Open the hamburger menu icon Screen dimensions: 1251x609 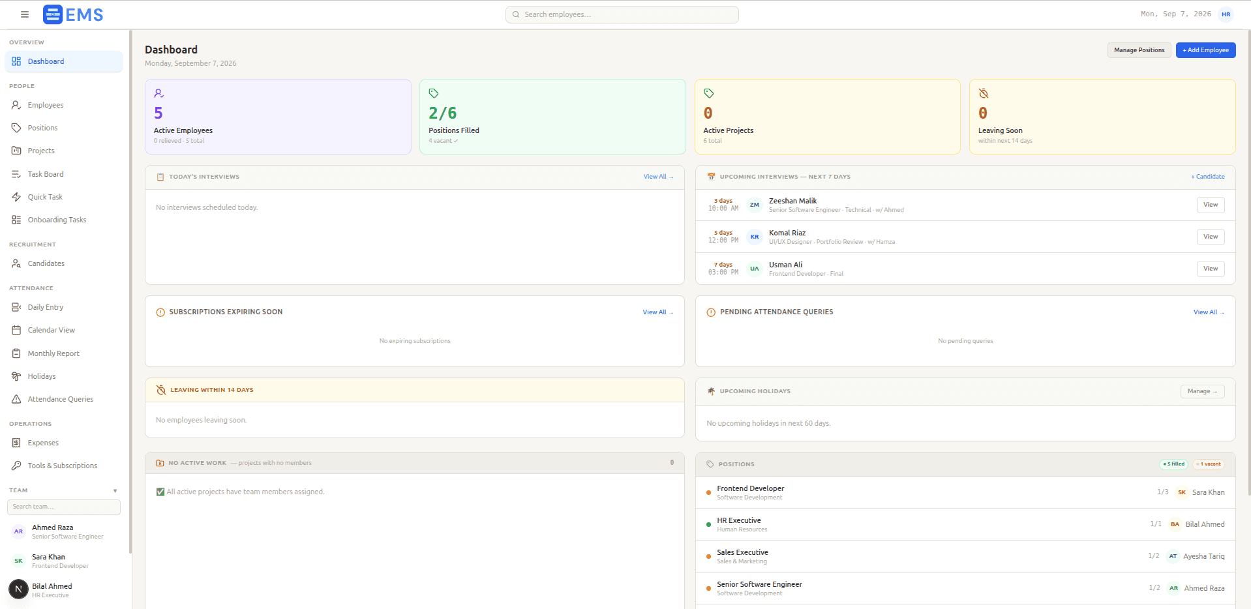(25, 14)
